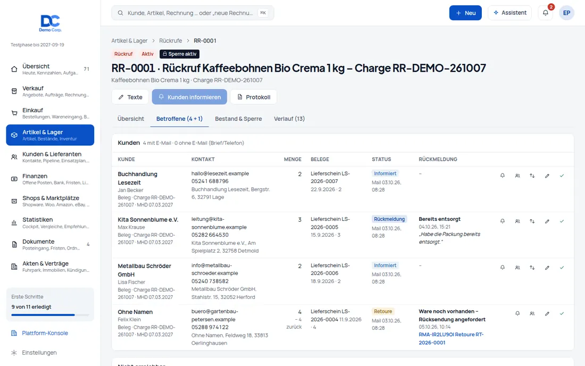The width and height of the screenshot is (585, 366).
Task: Click the red Rückruf tag above the title
Action: pos(123,54)
